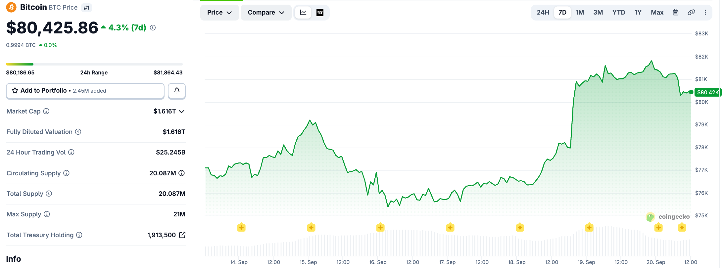Click the news marker under 14. Sep

[x=241, y=228]
